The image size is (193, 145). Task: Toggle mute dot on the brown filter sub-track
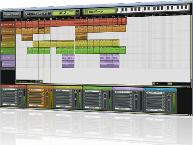tap(13, 37)
